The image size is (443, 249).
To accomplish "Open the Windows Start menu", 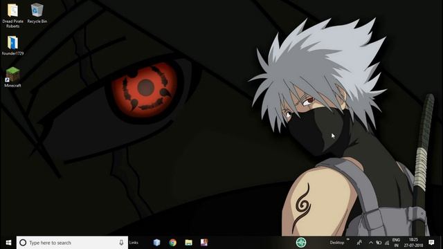I will pos(8,243).
